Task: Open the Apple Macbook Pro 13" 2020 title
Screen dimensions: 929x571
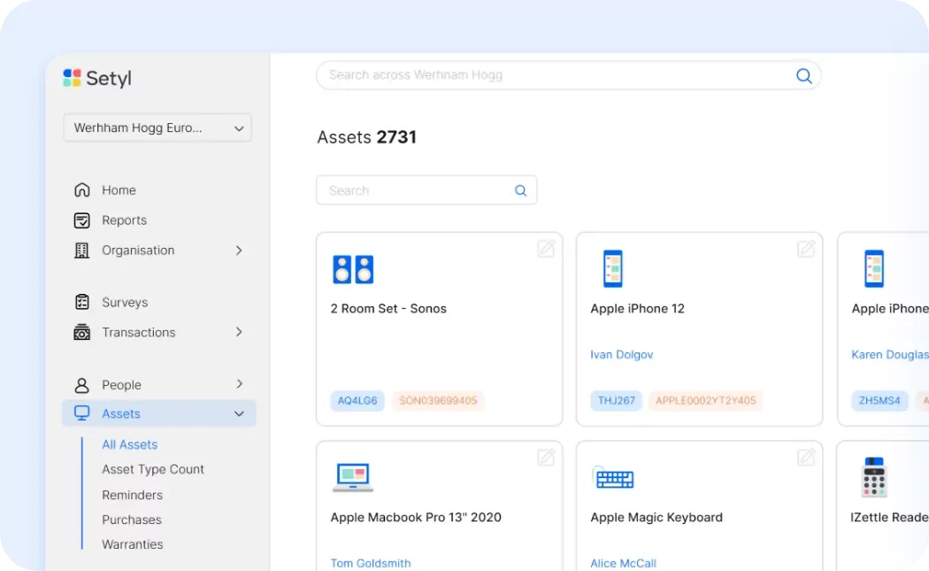Action: tap(416, 517)
